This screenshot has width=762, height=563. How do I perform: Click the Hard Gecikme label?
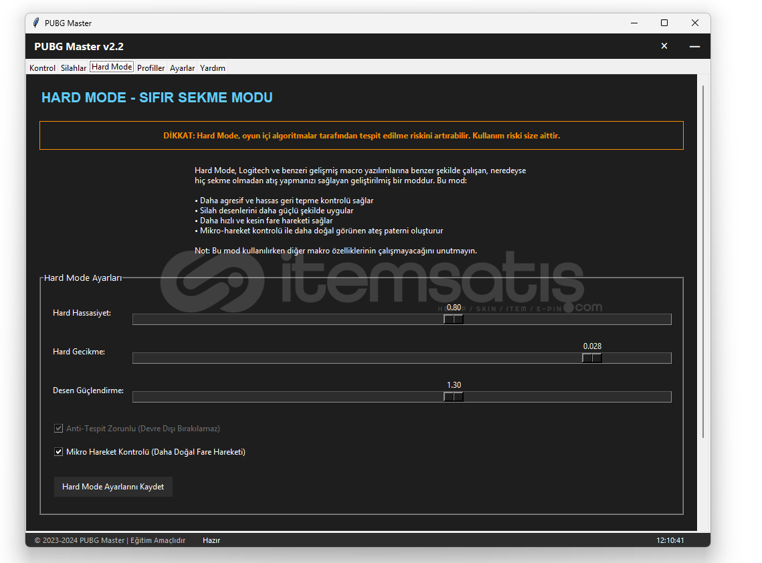pyautogui.click(x=79, y=352)
